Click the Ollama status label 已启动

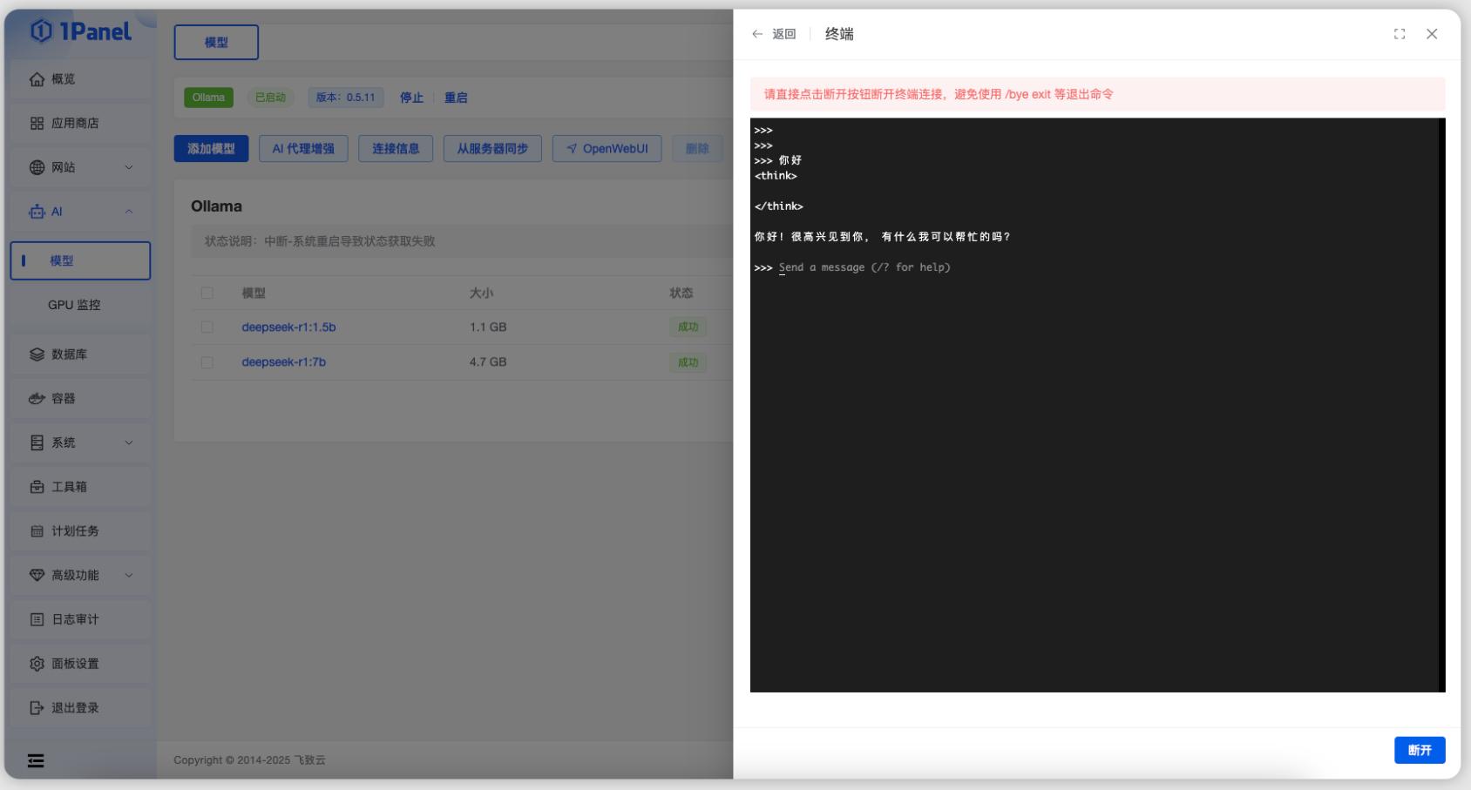click(270, 98)
